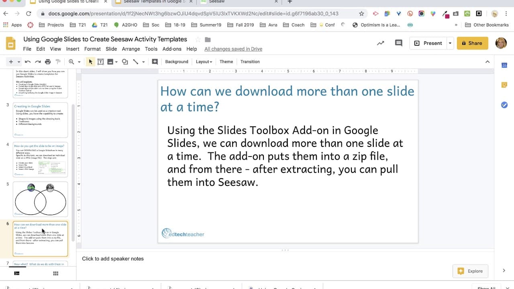Open new slide layout dropdown arrow
This screenshot has height=289, width=514.
click(x=18, y=62)
